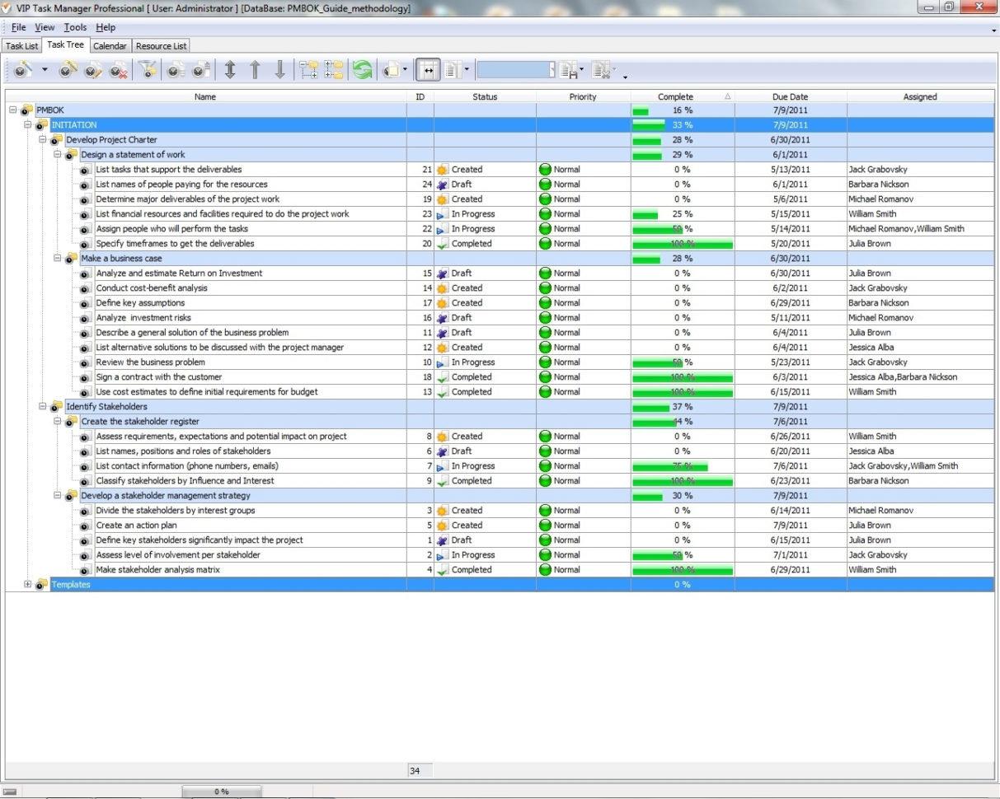Click the Assigned column header

click(920, 96)
